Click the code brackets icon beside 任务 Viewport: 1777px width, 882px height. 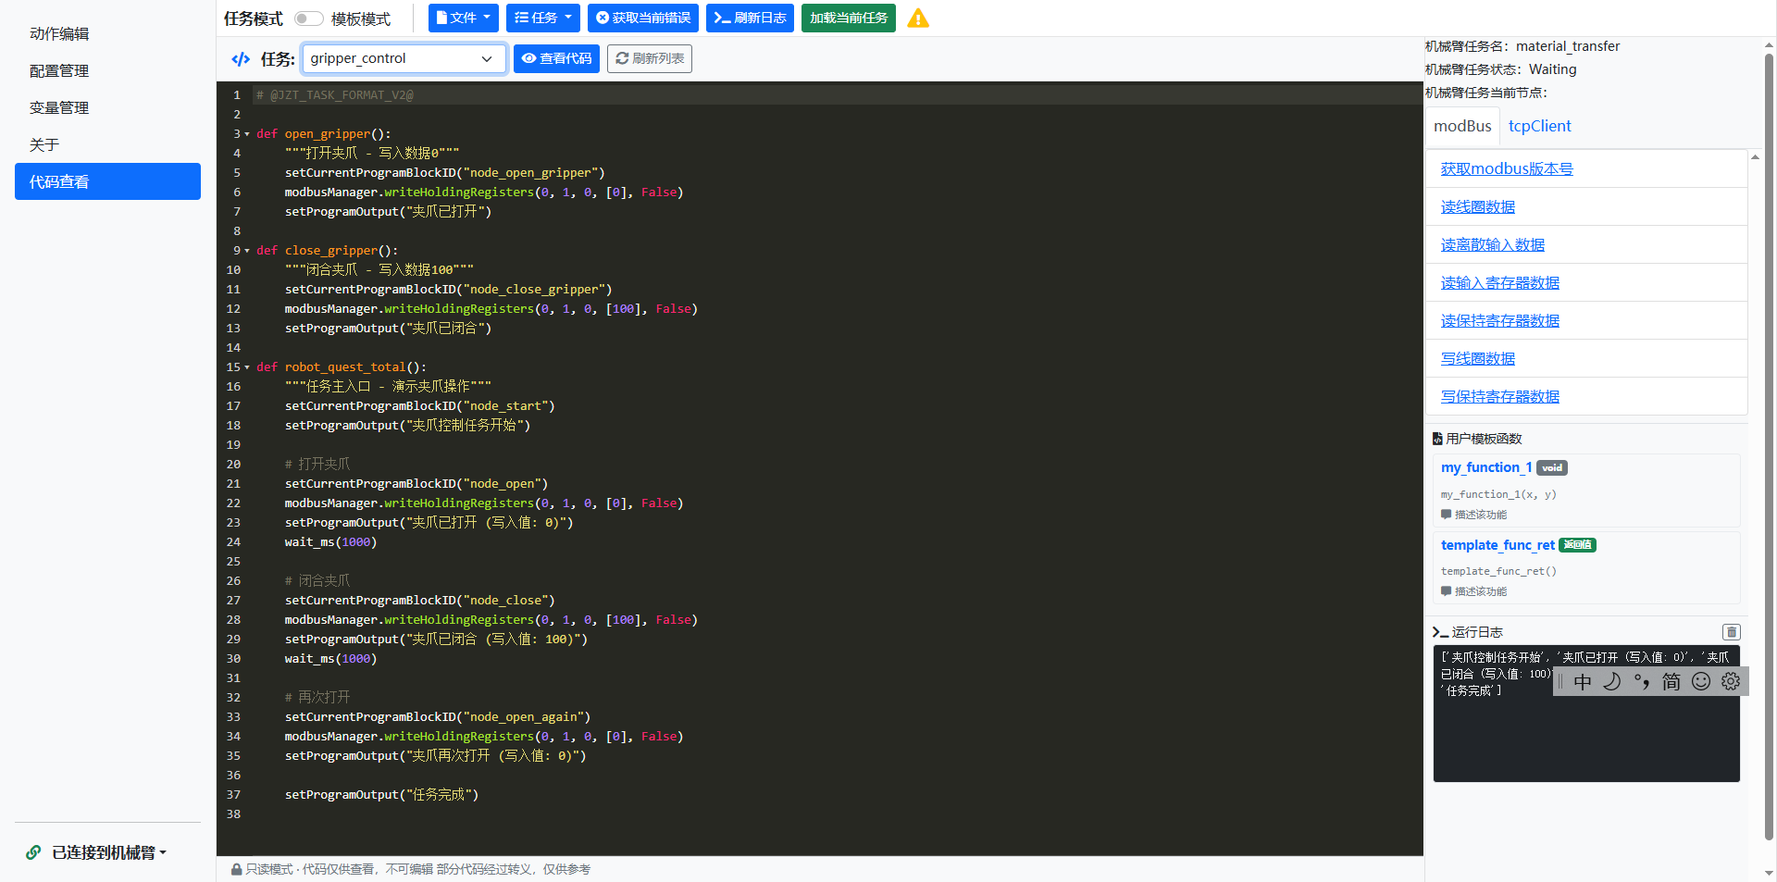(x=241, y=59)
